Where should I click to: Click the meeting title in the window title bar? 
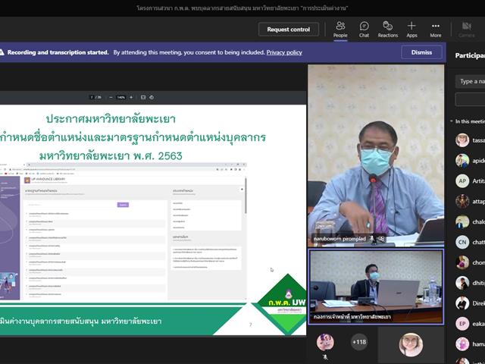tap(242, 8)
